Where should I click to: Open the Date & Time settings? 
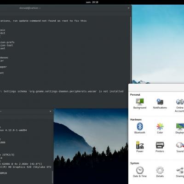pyautogui.click(x=140, y=172)
